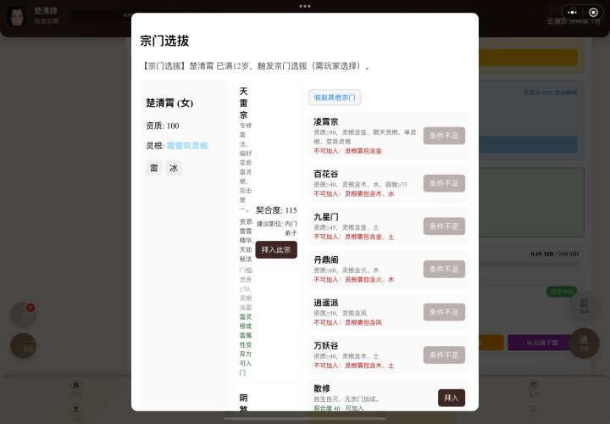Image resolution: width=610 pixels, height=424 pixels.
Task: Select 天雷宗 sect card title
Action: tap(243, 103)
